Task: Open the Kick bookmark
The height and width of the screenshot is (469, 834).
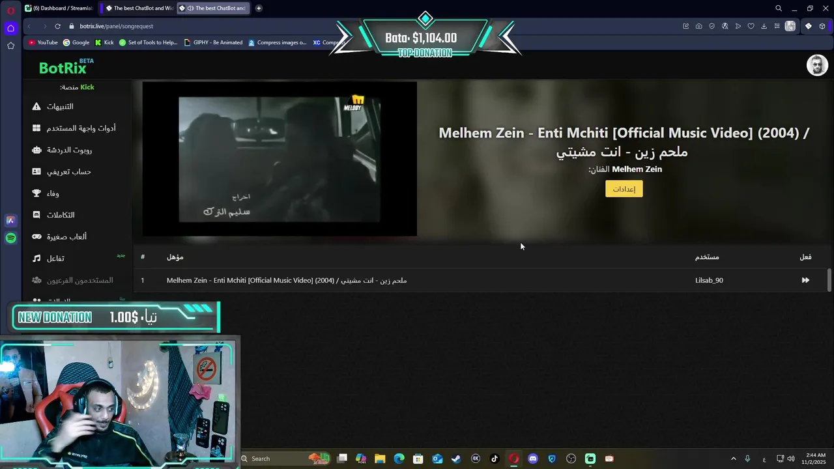Action: [x=104, y=42]
